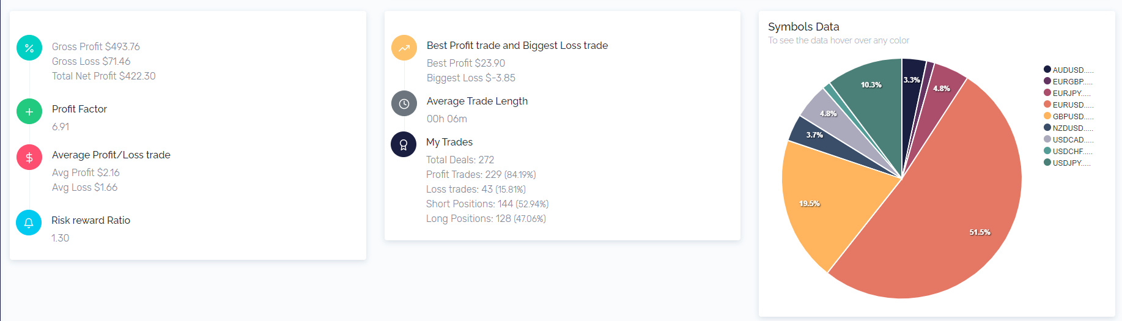Toggle the EURJPY legend entry

[x=1067, y=93]
